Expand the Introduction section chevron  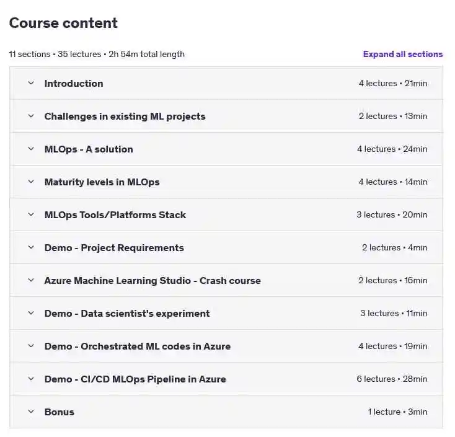31,83
